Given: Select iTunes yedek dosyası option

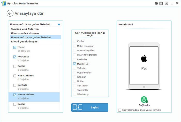Looking at the screenshot, I should click(35, 33).
